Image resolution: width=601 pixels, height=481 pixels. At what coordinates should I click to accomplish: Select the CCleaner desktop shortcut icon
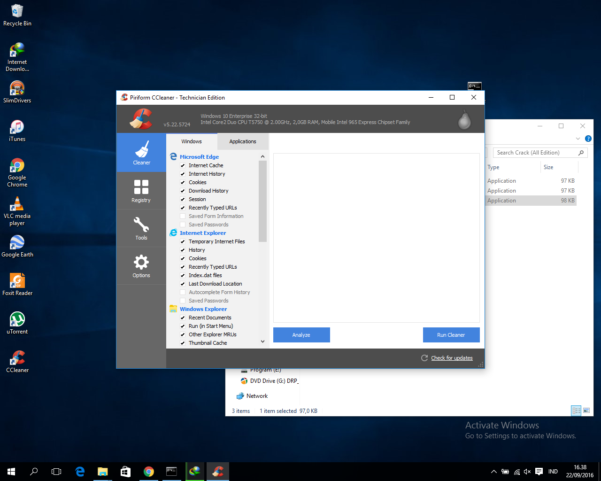tap(17, 362)
